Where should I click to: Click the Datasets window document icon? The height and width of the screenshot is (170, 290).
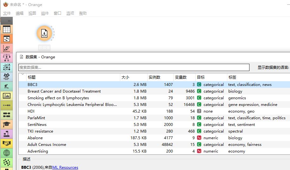pos(22,57)
